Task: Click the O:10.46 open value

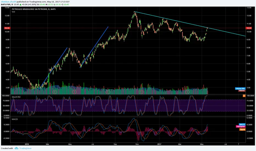Action: pos(41,4)
